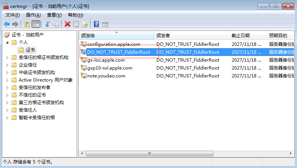Select the DO_NOT_TRUST_FiddlerRoot certificate name
Image resolution: width=297 pixels, height=168 pixels.
click(118, 52)
